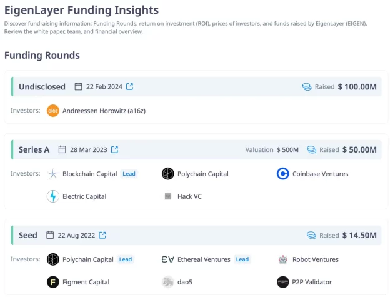
Task: Click the $100.00M raised amount
Action: click(357, 86)
